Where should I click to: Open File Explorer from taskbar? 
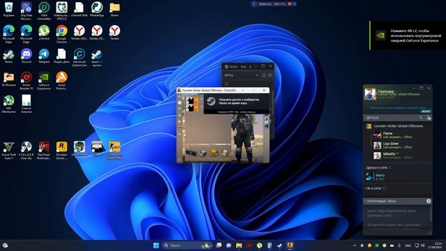tap(239, 245)
